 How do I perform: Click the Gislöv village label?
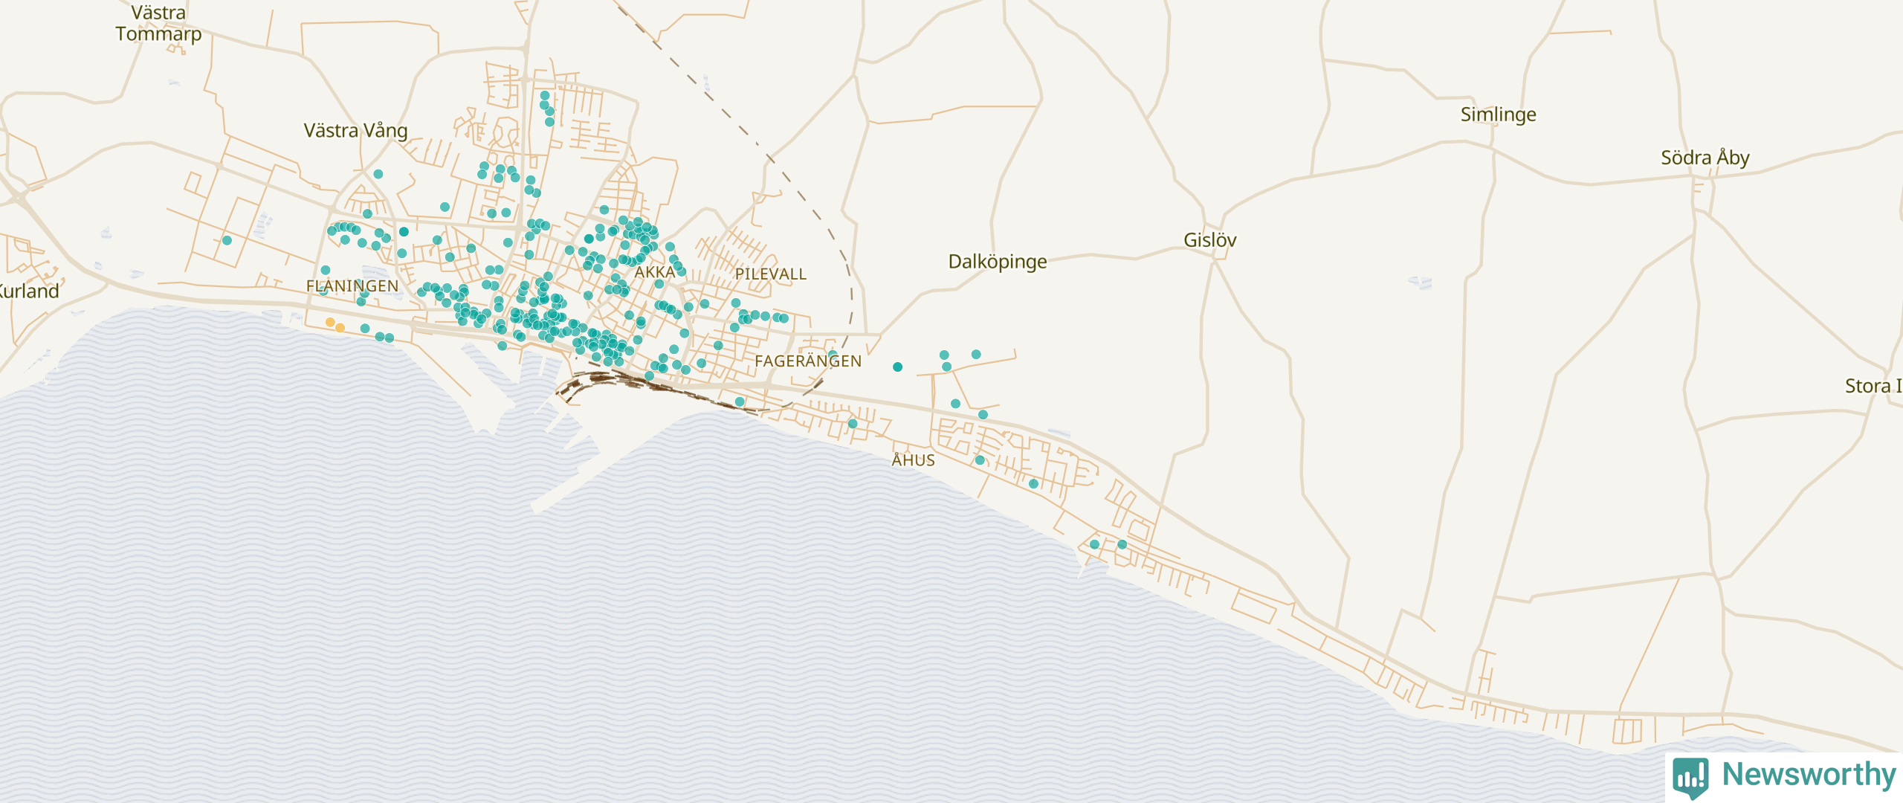1209,240
